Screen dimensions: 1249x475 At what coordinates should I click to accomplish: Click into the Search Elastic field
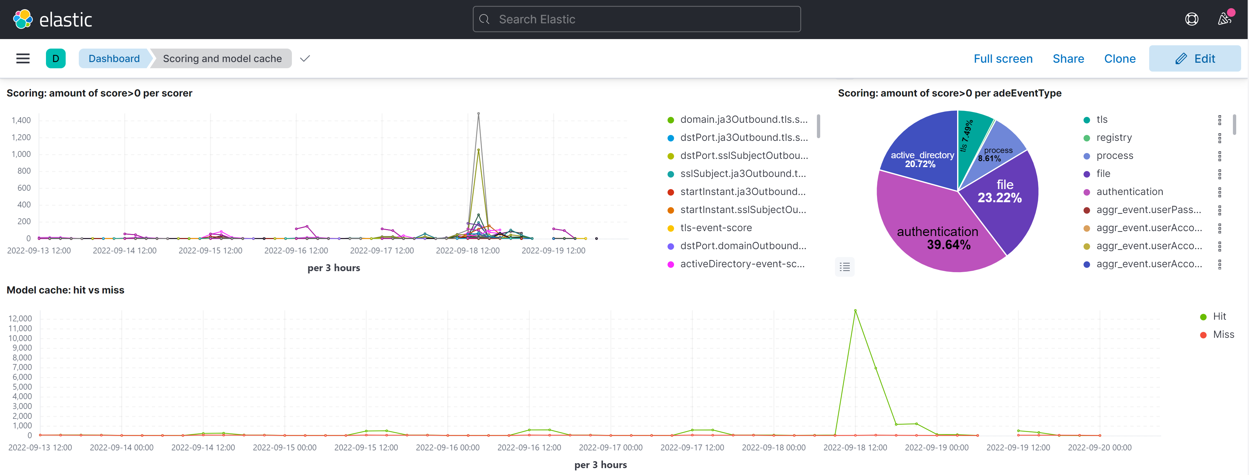636,19
